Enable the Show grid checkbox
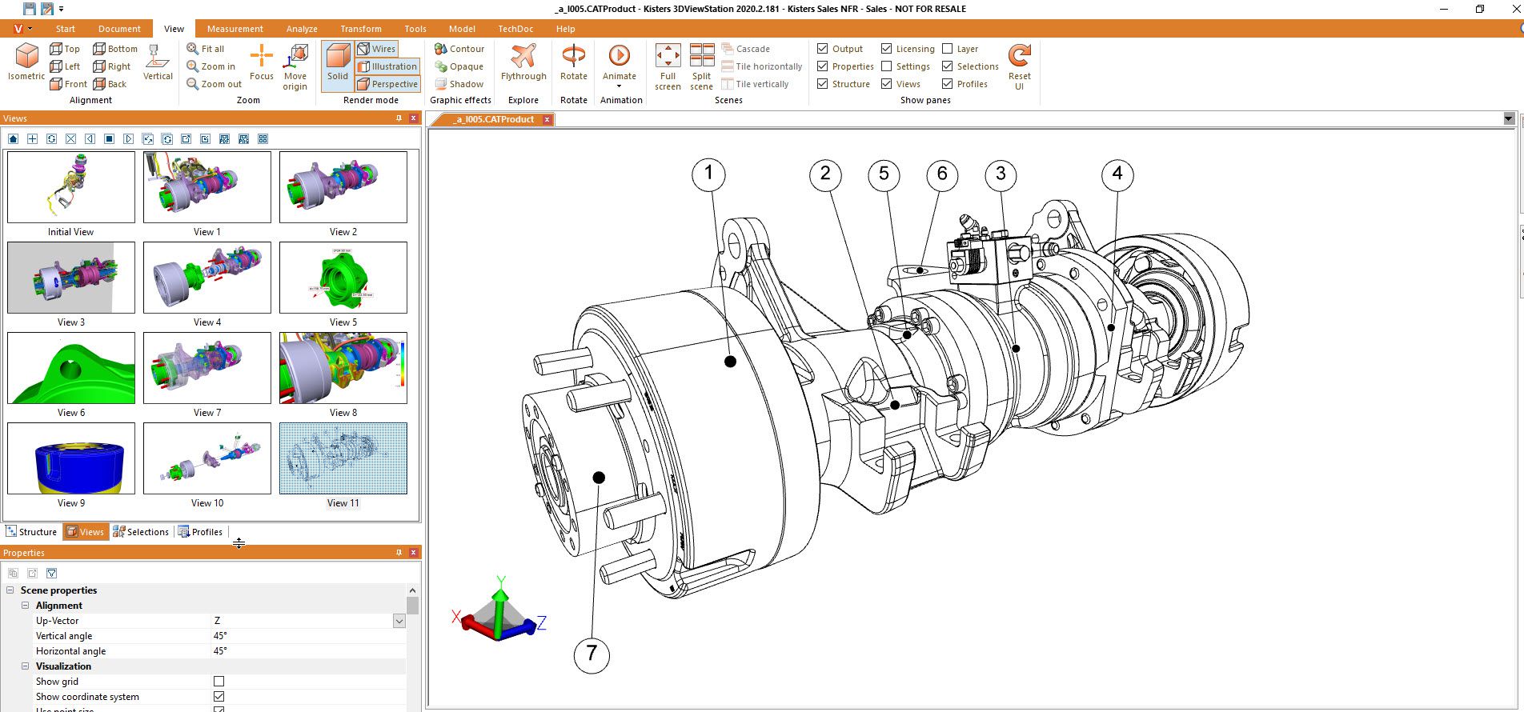Screen dimensions: 1524x712 click(219, 682)
